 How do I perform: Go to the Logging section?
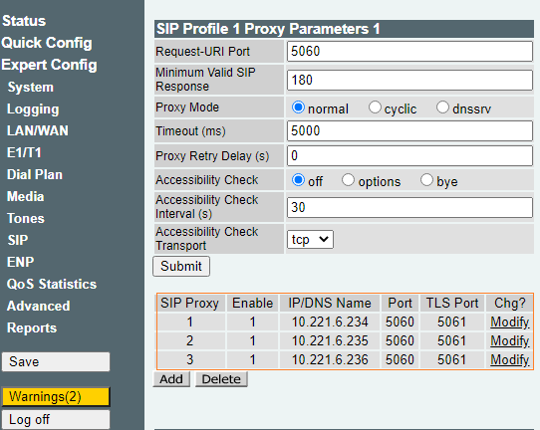tap(33, 109)
